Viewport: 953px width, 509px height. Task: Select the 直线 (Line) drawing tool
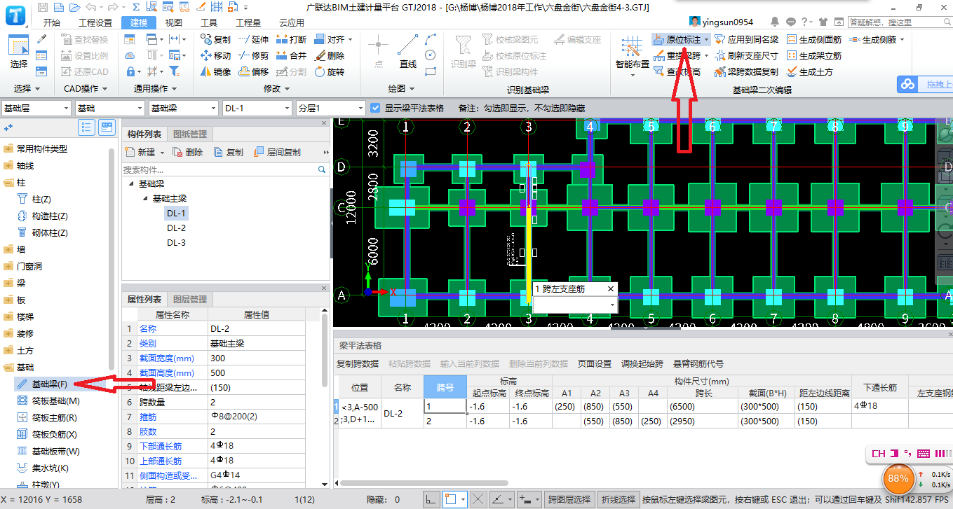[x=408, y=53]
